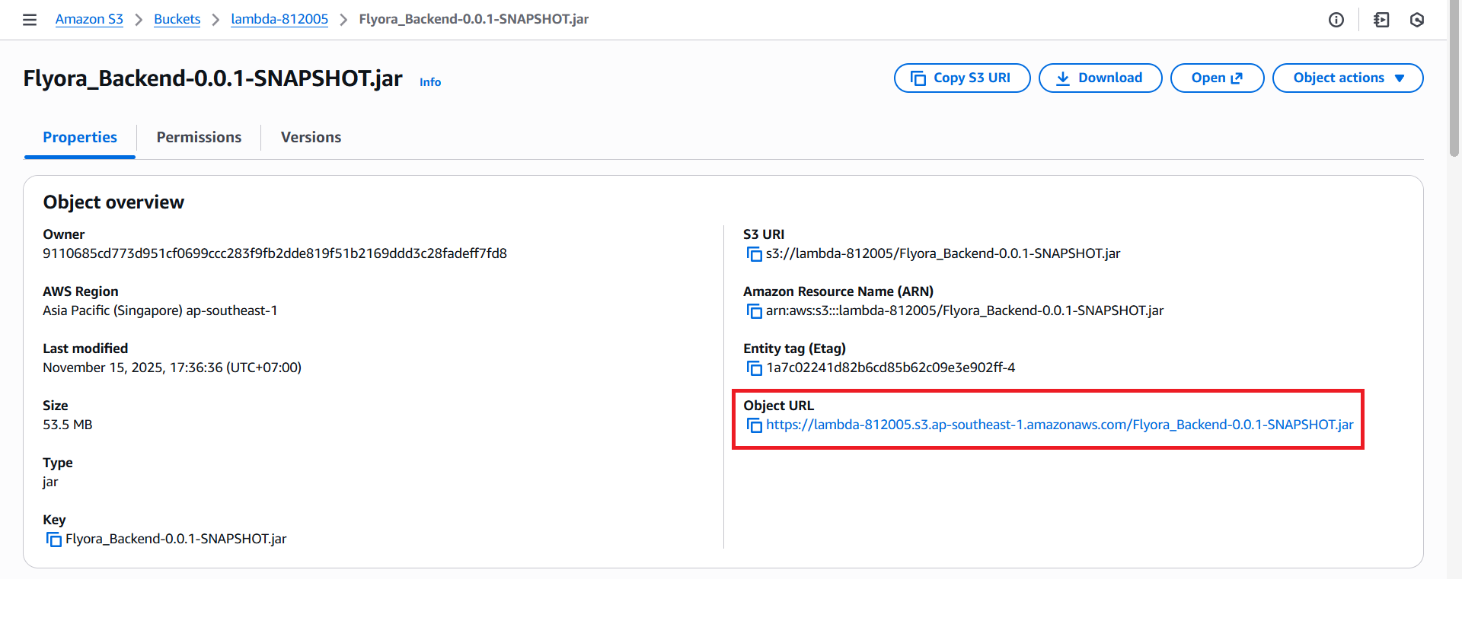Switch to the Versions tab
1462x643 pixels.
click(x=311, y=137)
